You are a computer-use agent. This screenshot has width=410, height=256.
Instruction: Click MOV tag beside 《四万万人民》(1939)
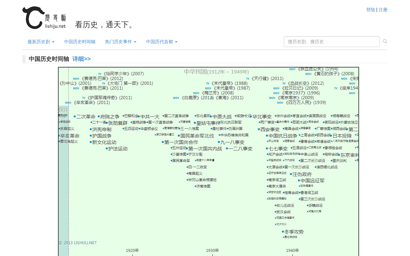(x=280, y=103)
